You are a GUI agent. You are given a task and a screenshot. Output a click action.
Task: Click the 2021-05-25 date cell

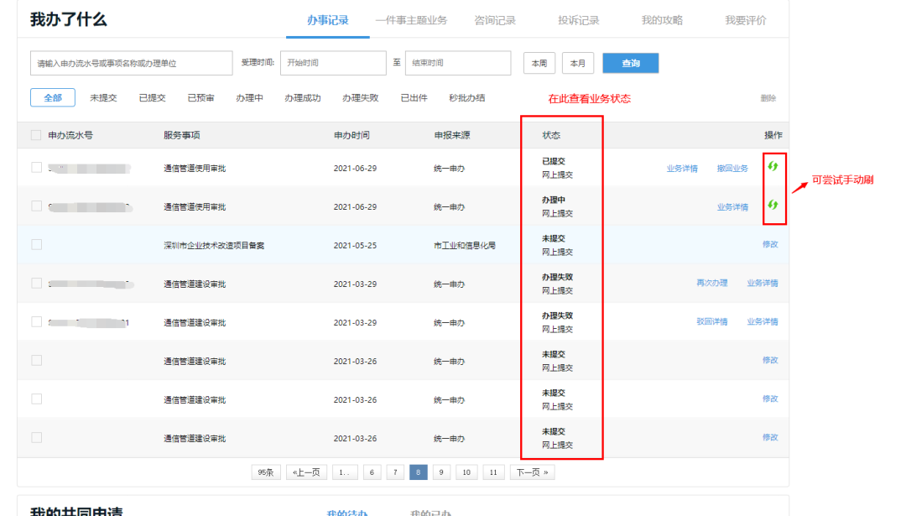(355, 246)
